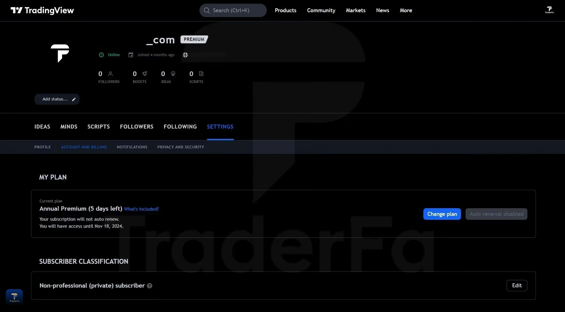This screenshot has width=565, height=312.
Task: Switch to the FOLLOWERS tab
Action: (x=137, y=127)
